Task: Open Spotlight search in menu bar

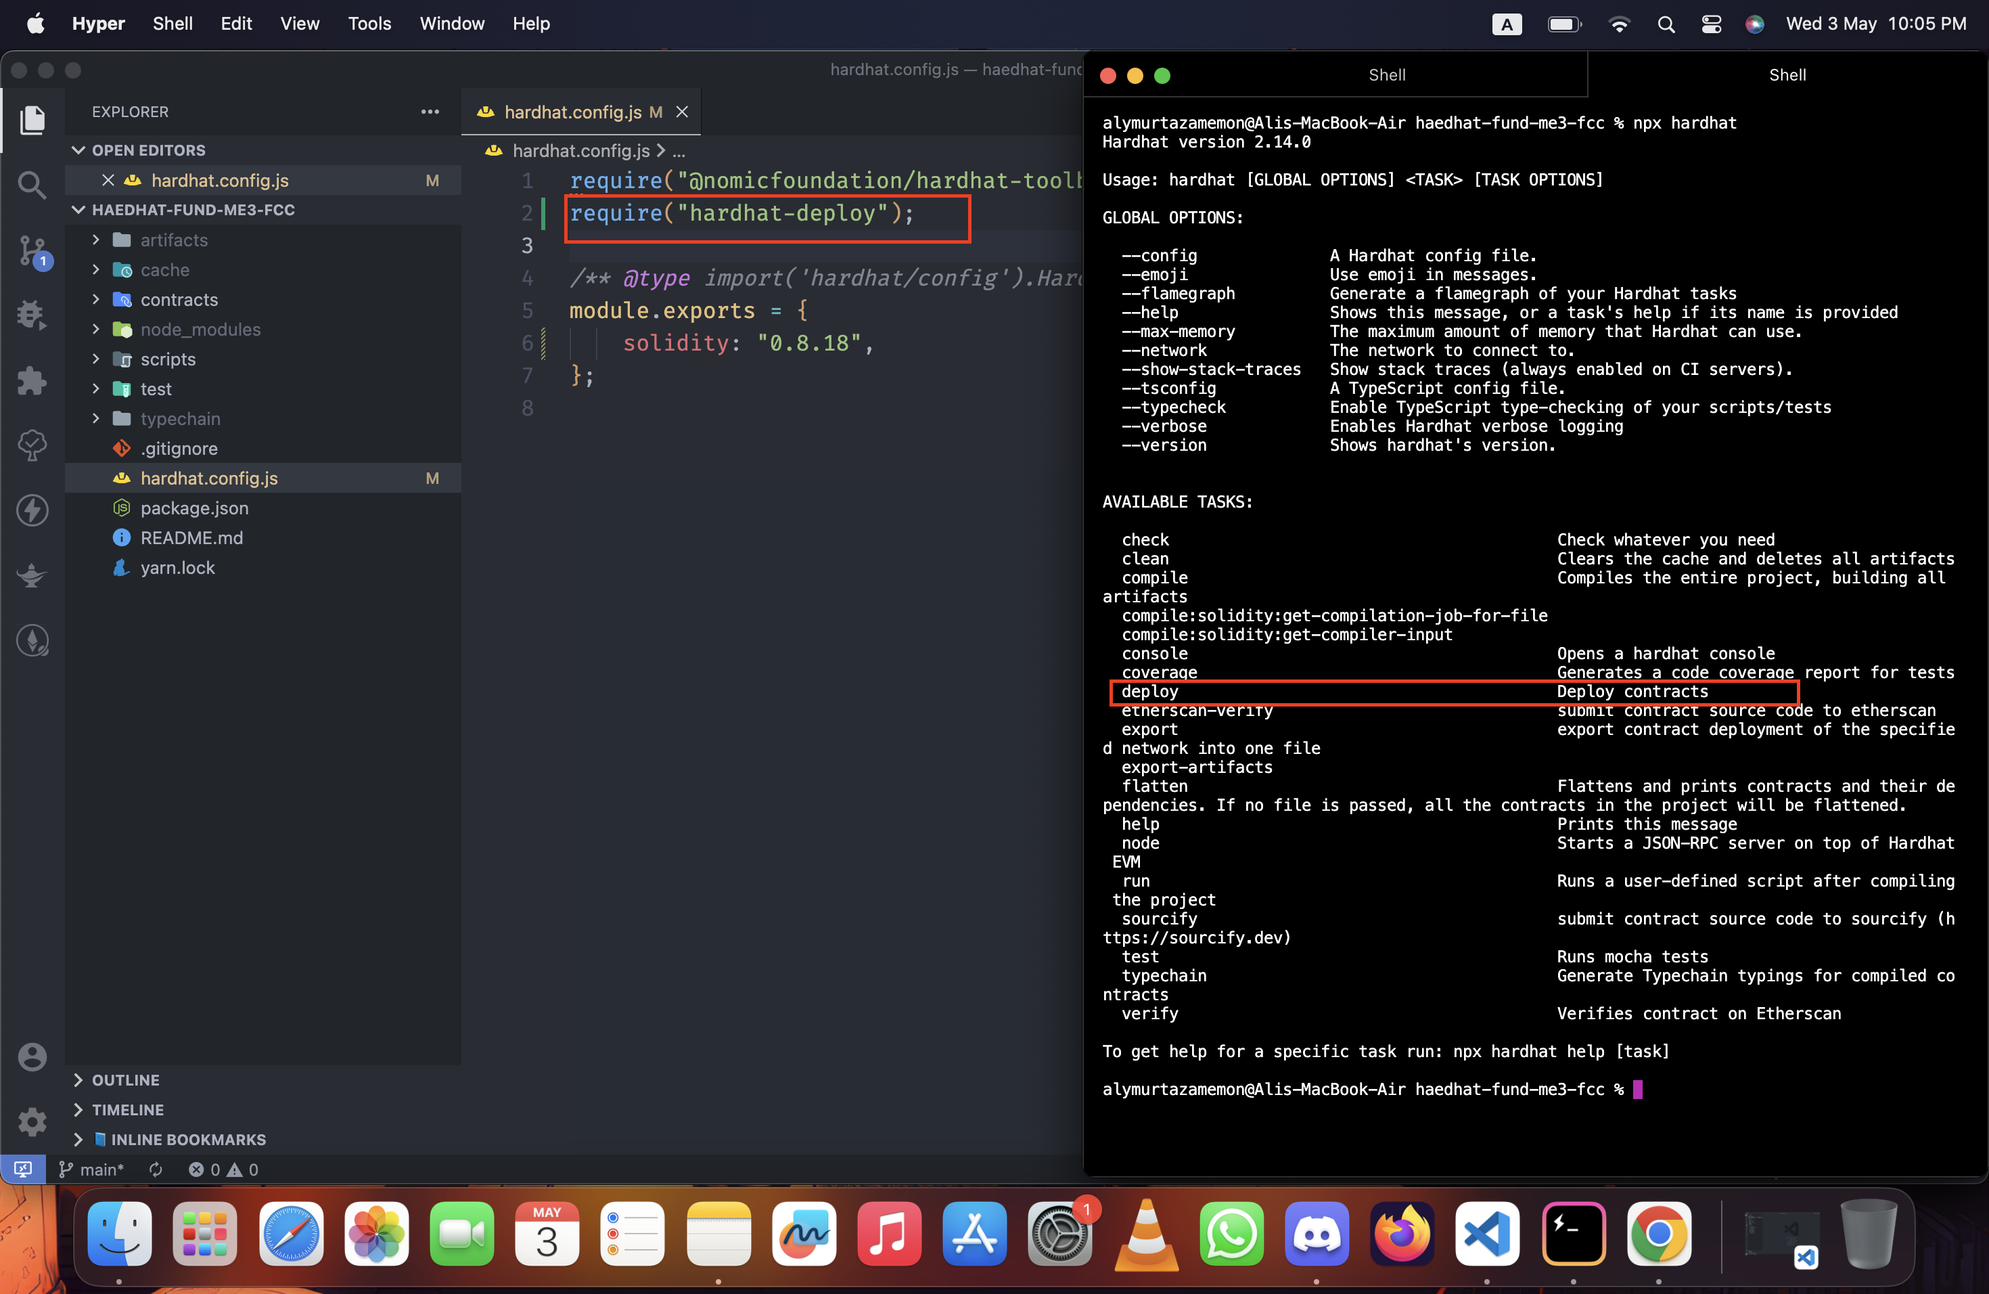Action: 1666,24
